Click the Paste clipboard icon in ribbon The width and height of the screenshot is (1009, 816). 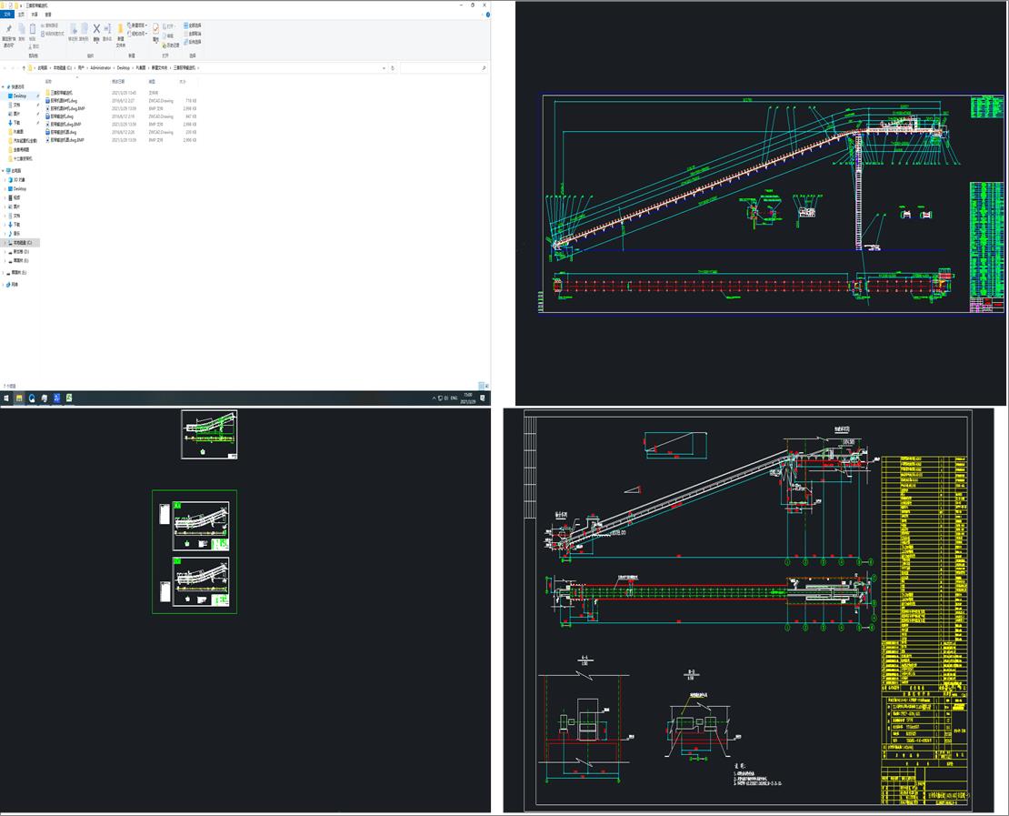[32, 29]
